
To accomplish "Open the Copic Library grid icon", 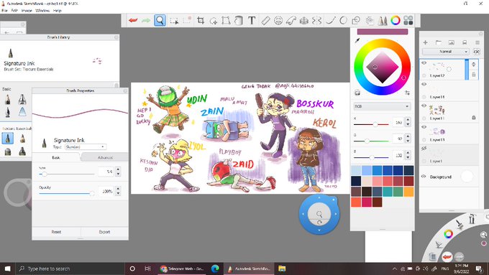I will [x=408, y=21].
